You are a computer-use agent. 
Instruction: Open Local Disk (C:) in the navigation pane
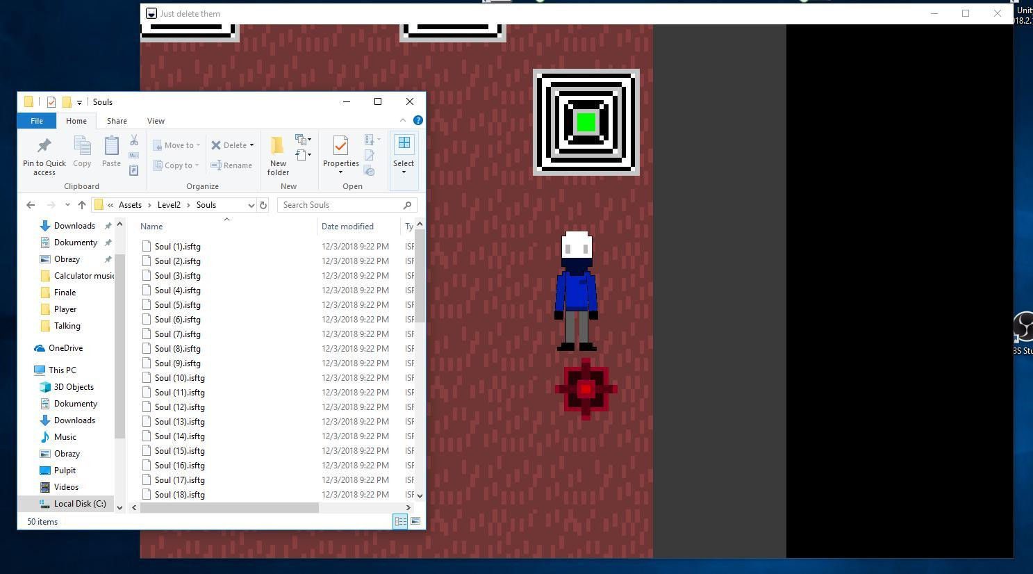(80, 504)
